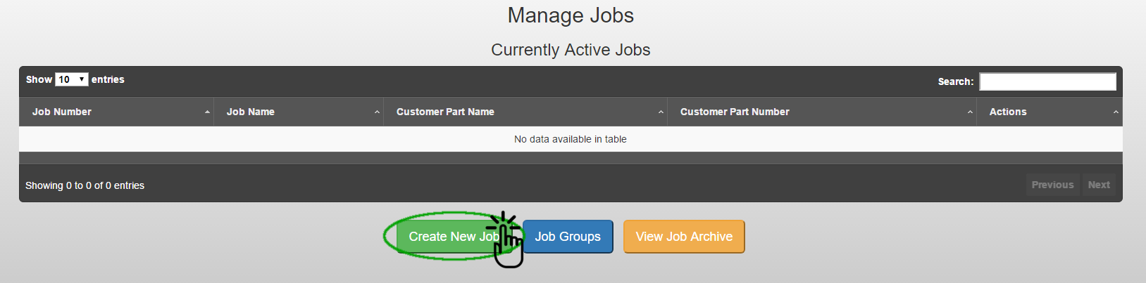Screen dimensions: 1146x283
Task: Sort by Customer Part Number header text
Action: 735,112
